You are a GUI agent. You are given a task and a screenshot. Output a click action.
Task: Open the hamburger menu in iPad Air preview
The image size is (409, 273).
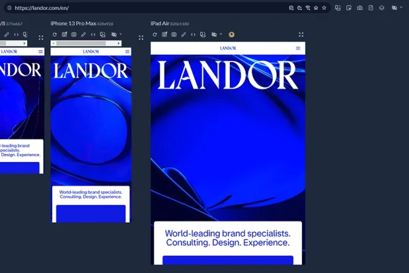point(298,48)
